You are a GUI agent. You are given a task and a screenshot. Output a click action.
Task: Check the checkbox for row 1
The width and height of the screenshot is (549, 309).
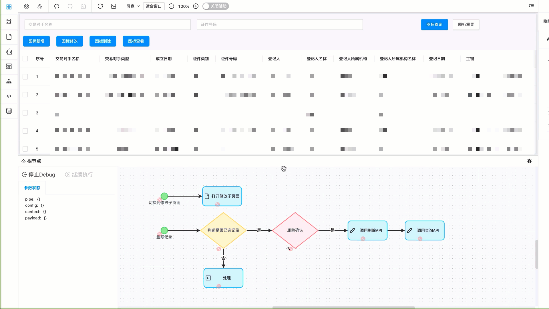tap(25, 77)
